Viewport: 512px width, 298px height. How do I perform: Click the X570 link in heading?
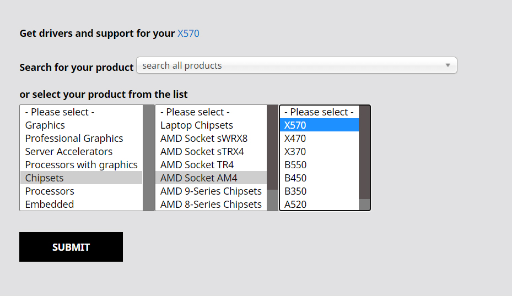click(188, 34)
